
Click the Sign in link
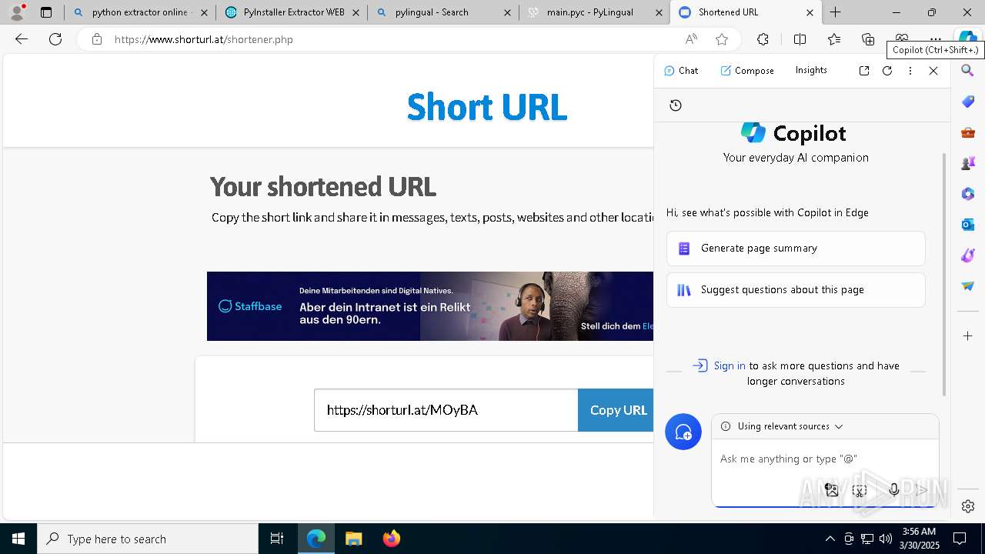730,366
